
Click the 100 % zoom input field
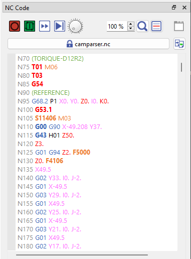point(117,26)
